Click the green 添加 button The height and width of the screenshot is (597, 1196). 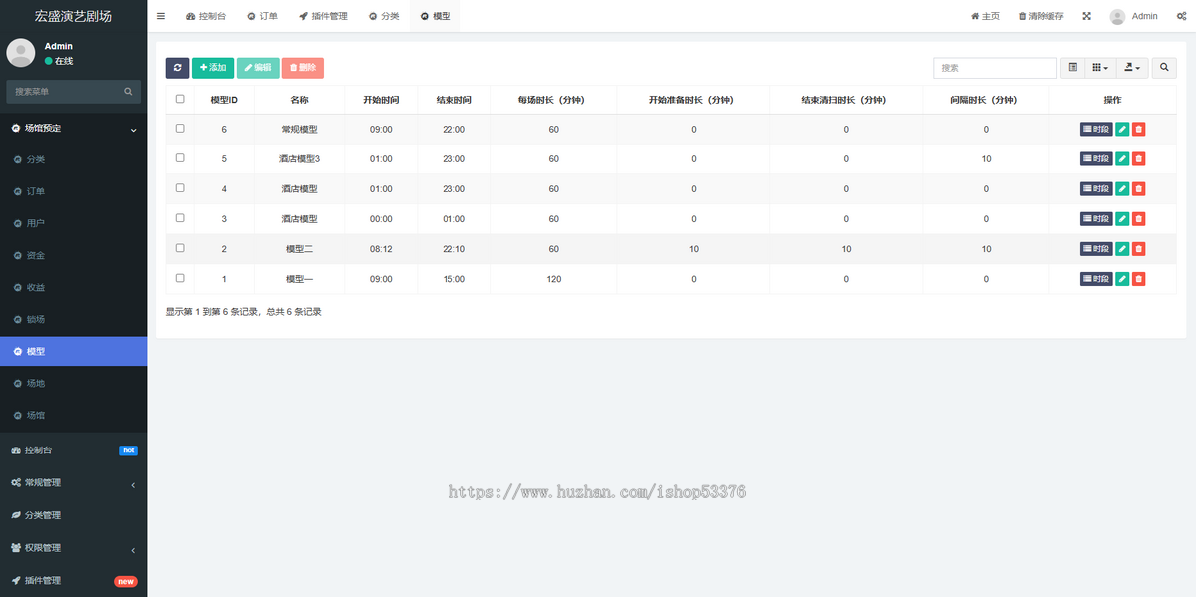213,68
